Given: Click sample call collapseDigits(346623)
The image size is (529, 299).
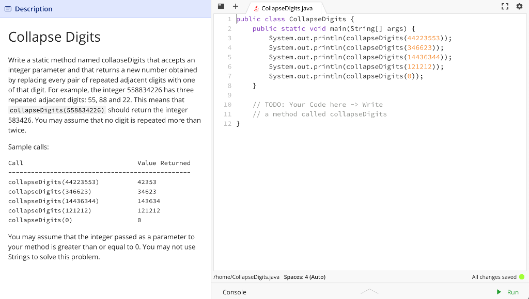Looking at the screenshot, I should (50, 192).
